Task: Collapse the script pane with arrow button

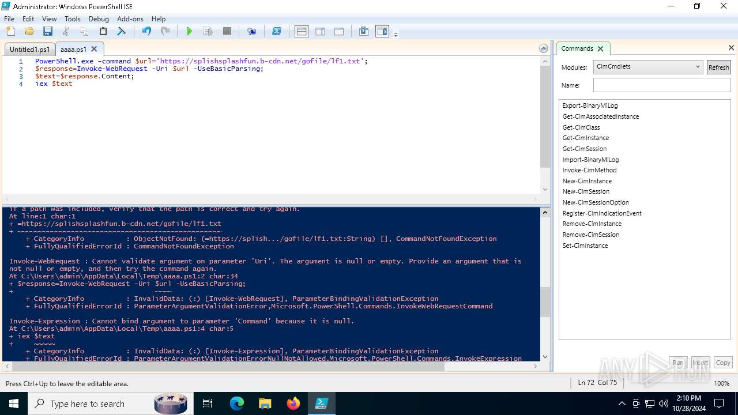Action: click(x=543, y=48)
